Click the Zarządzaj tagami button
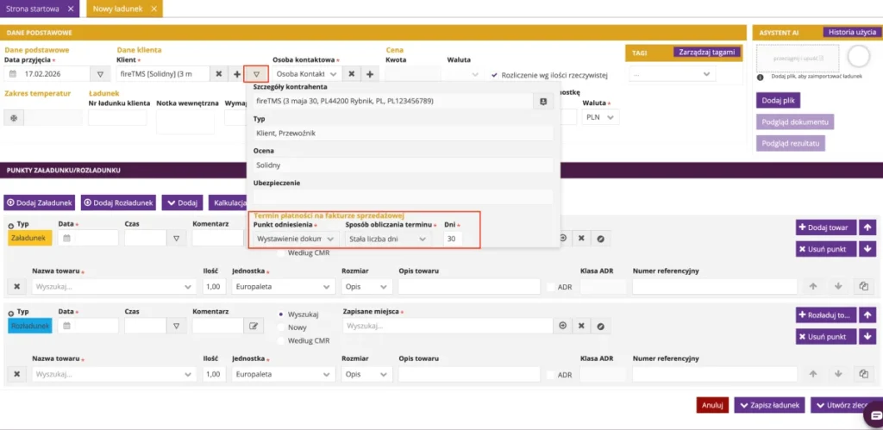The height and width of the screenshot is (430, 883). 707,53
